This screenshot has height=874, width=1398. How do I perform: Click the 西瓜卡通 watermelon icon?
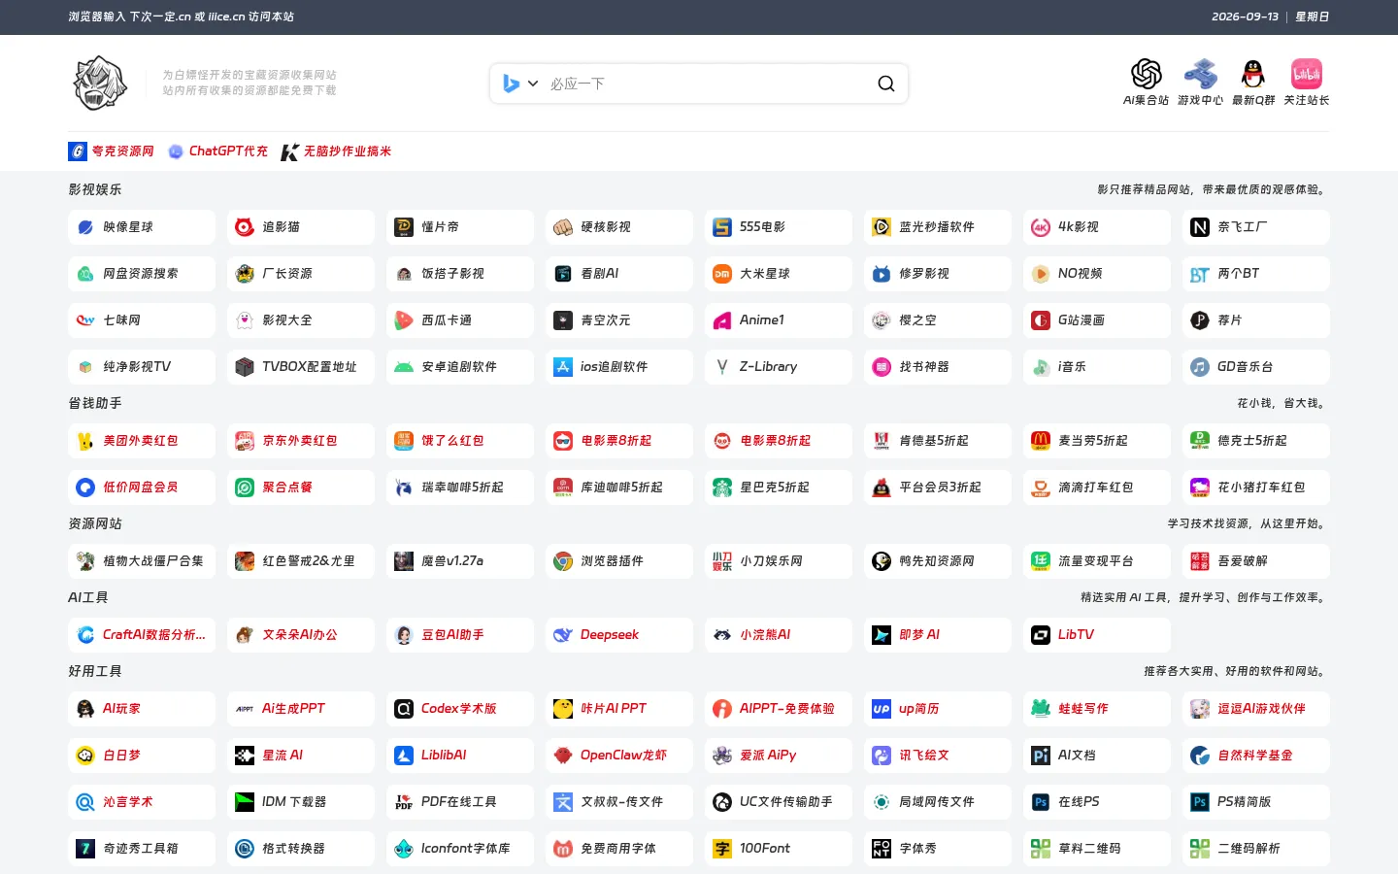click(x=404, y=320)
